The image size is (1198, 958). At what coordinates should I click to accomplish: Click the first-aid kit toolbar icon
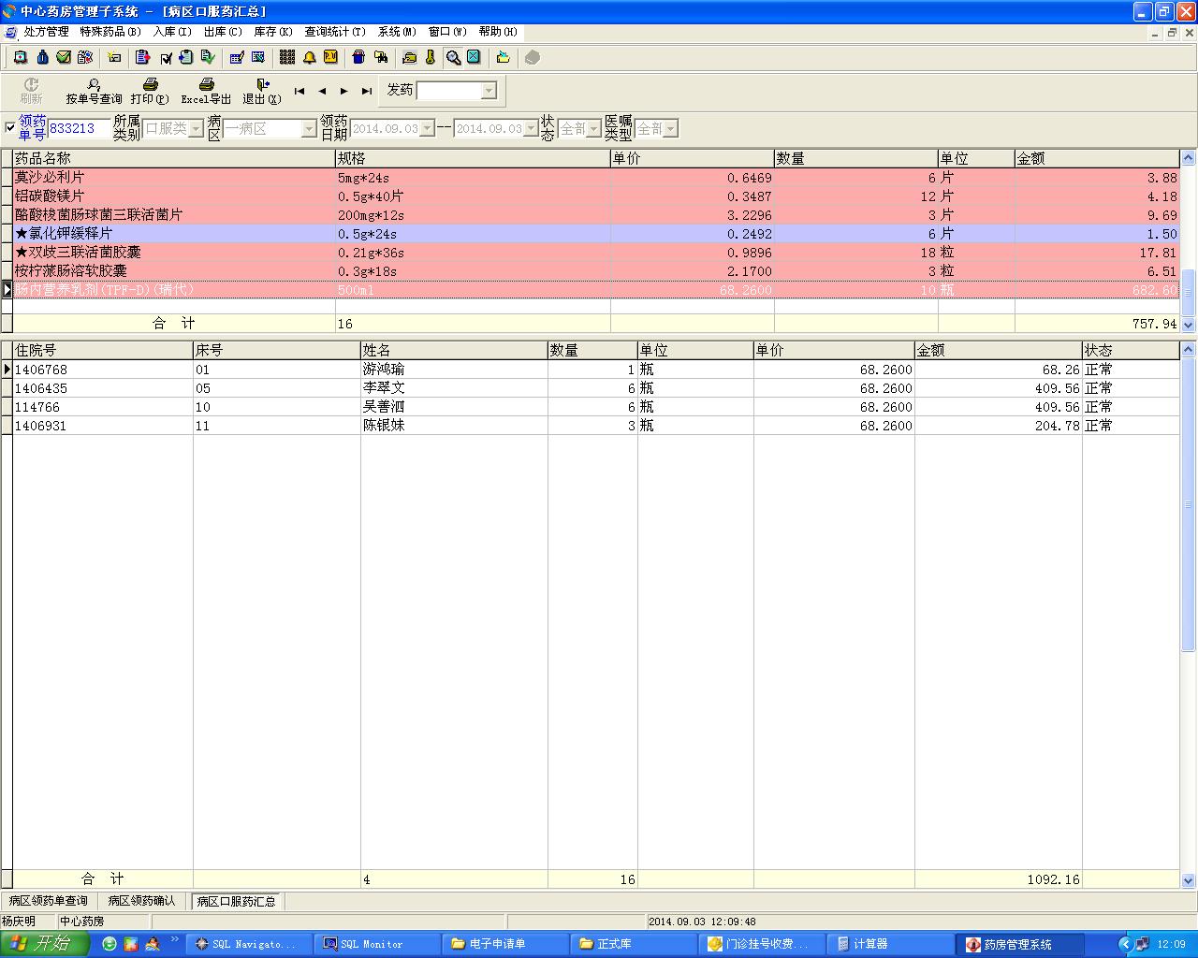click(21, 58)
